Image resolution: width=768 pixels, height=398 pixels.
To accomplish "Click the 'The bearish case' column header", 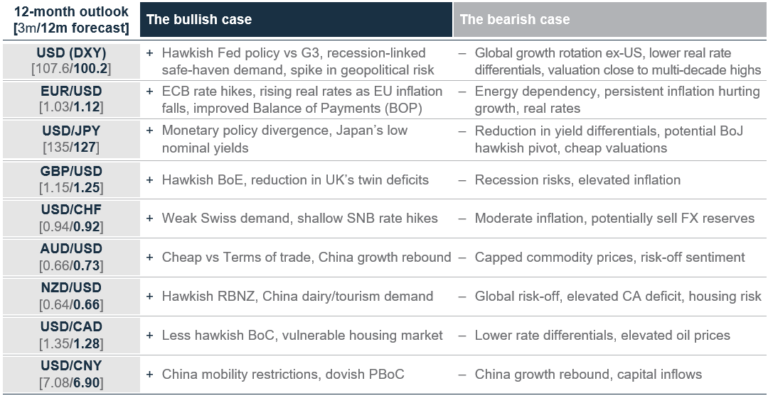I will 610,20.
